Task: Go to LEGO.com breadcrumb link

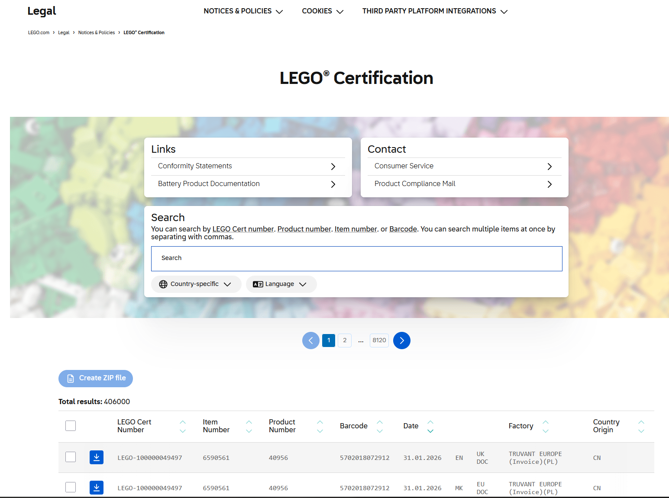Action: pyautogui.click(x=39, y=32)
